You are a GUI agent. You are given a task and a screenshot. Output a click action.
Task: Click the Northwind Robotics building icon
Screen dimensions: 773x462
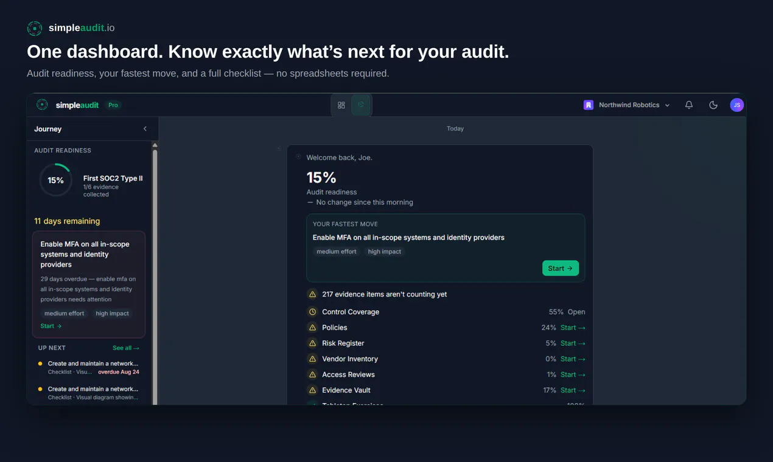click(x=589, y=105)
